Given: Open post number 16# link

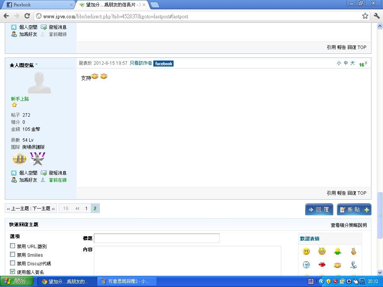Looking at the screenshot, I should point(363,64).
